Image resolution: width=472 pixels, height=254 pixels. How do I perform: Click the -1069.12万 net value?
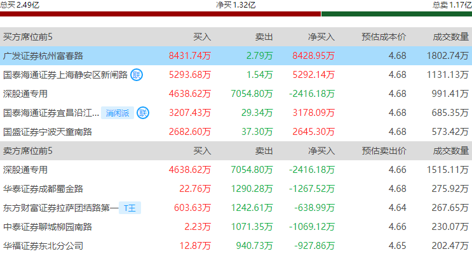[312, 227]
